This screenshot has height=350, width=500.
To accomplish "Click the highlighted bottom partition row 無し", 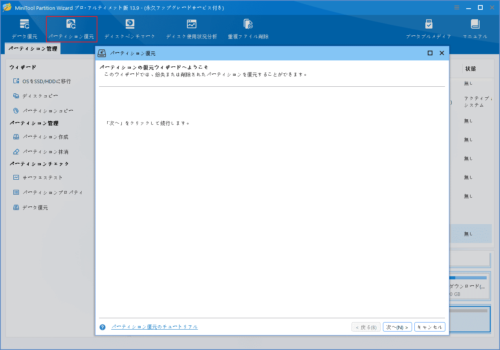I will 471,233.
